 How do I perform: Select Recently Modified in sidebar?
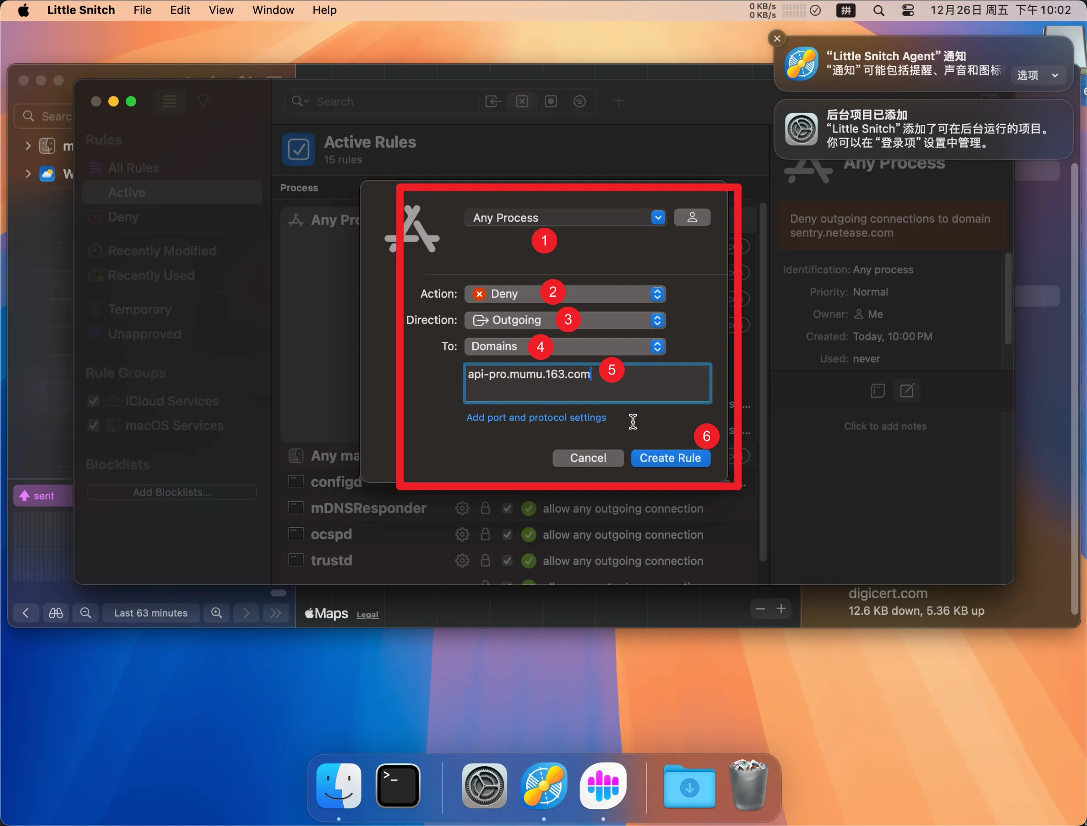(x=172, y=251)
